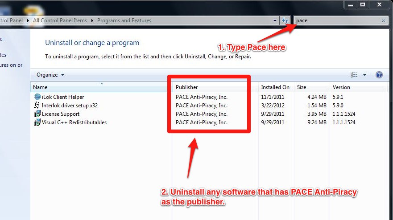The width and height of the screenshot is (393, 220).
Task: Sort list by Publisher column header
Action: (x=186, y=87)
